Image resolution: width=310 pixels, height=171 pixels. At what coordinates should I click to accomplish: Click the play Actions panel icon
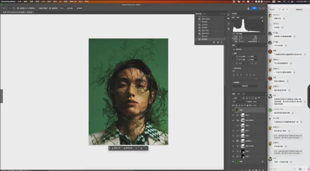click(228, 18)
